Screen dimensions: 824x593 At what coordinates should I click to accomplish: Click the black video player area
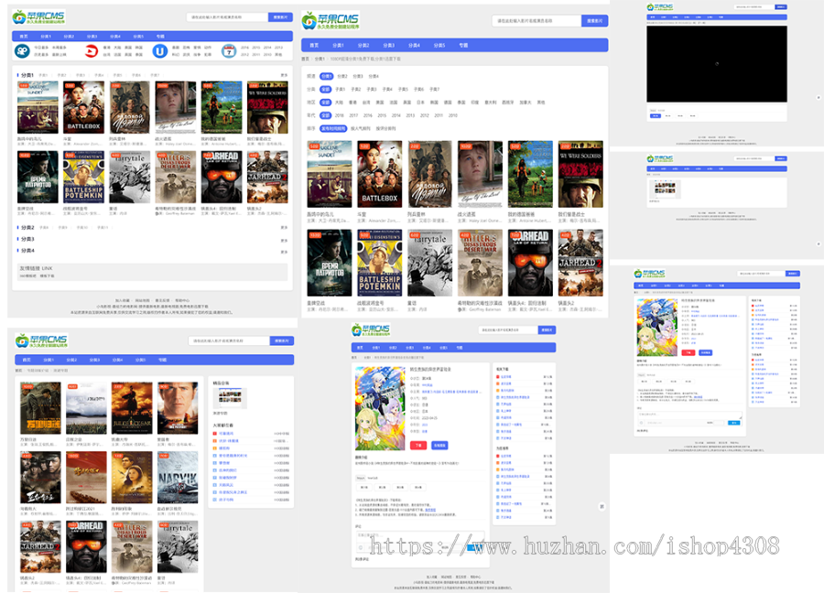(717, 63)
